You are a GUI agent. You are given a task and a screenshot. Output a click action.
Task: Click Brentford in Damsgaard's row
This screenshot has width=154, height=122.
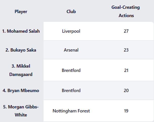click(x=71, y=70)
